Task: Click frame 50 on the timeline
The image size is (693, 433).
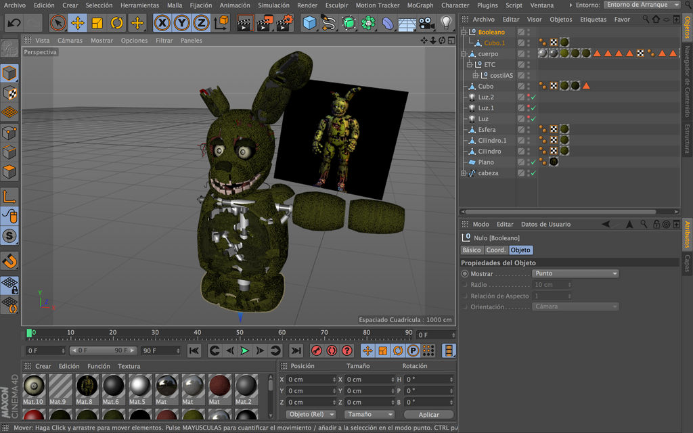Action: (240, 334)
